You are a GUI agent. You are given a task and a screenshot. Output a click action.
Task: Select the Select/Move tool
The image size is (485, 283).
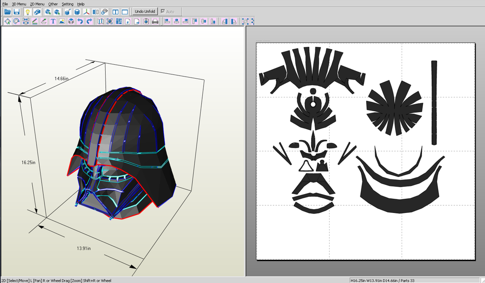(x=7, y=21)
